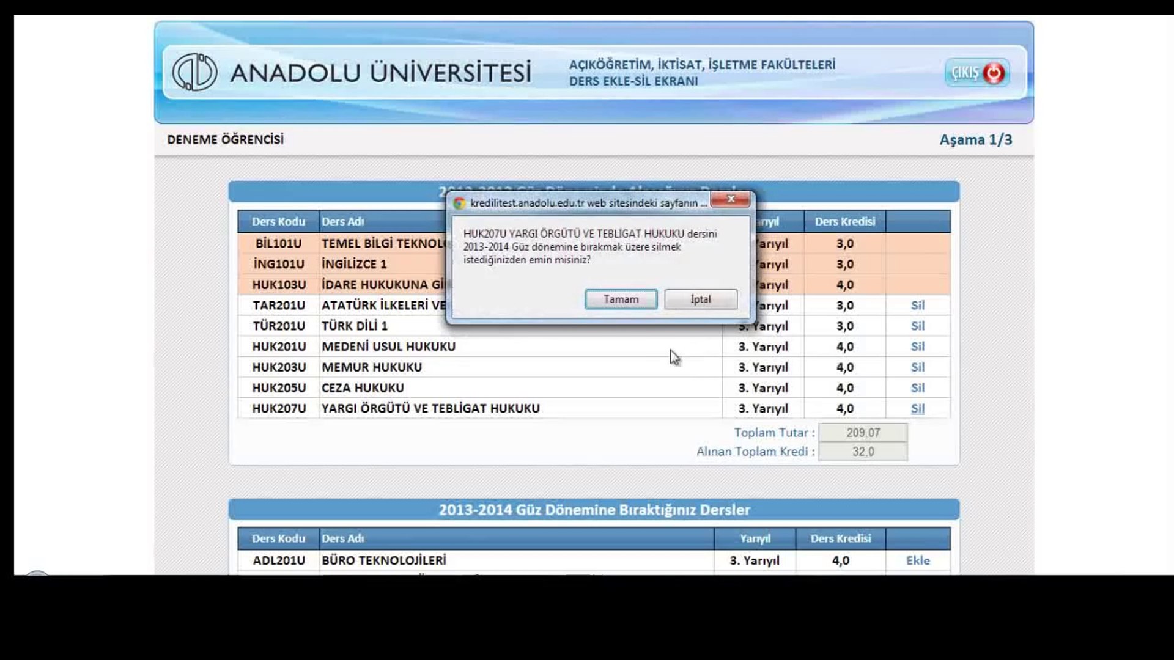Click the Anadolu Üniversitesi logo emblem

194,72
